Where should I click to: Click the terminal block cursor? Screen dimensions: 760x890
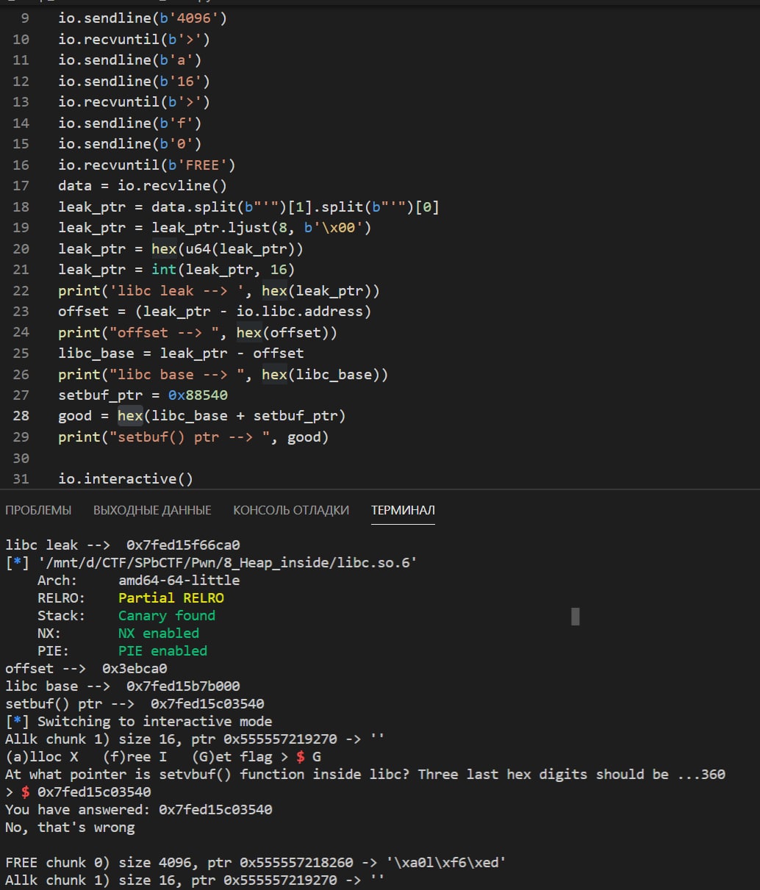coord(576,617)
